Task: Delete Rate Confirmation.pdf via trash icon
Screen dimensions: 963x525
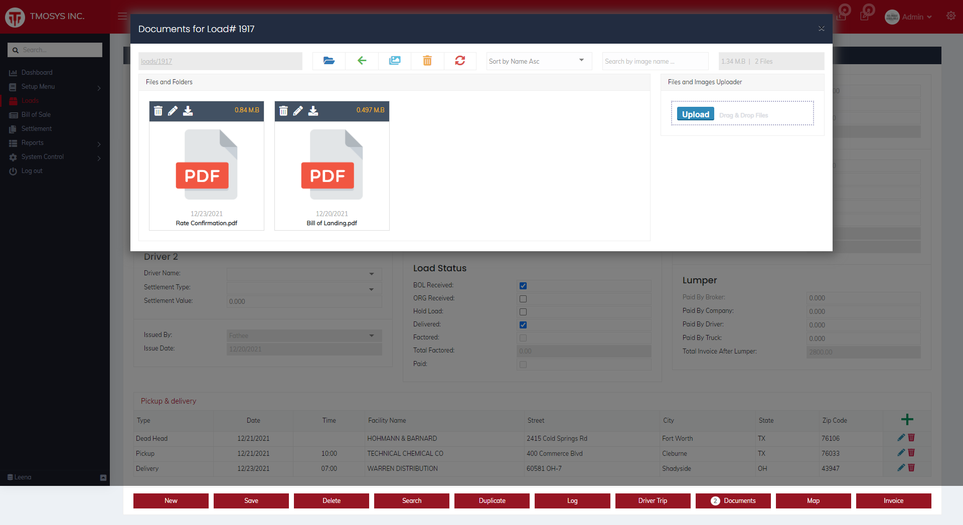Action: click(158, 111)
